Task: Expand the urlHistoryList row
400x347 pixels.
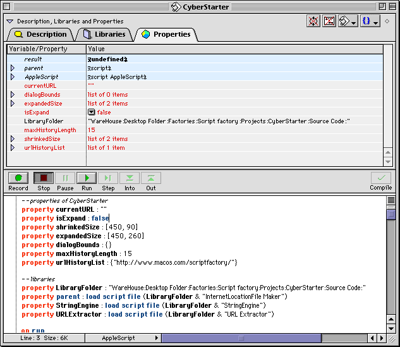Action: tap(13, 148)
